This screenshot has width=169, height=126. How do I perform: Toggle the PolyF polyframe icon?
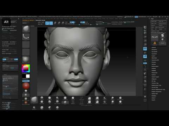(x=145, y=85)
